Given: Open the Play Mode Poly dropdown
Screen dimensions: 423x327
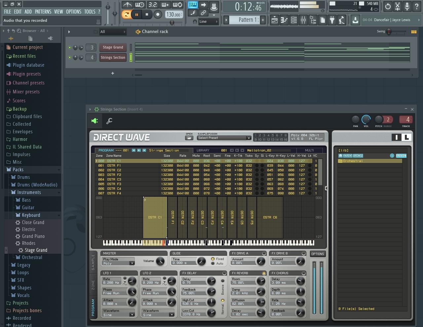Looking at the screenshot, I should [118, 263].
